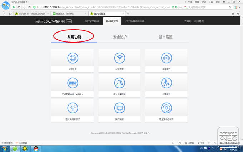The image size is (243, 152).
Task: Select 路由器设置 router settings navigation tab
Action: pyautogui.click(x=112, y=21)
